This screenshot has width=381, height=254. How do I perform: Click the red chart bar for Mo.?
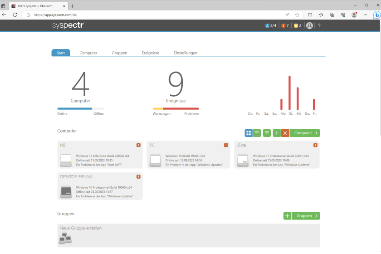click(x=281, y=104)
